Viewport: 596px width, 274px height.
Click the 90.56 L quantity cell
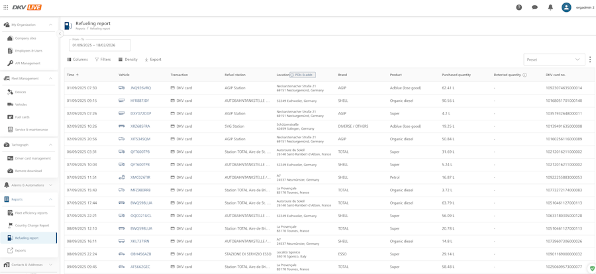coord(448,101)
